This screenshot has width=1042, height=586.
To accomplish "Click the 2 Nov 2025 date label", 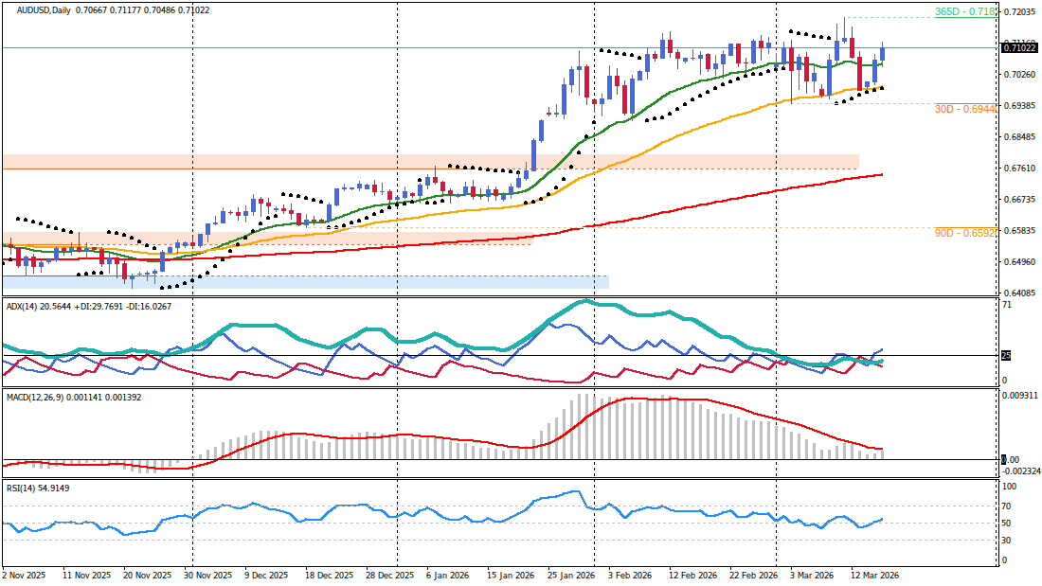I will [x=24, y=575].
